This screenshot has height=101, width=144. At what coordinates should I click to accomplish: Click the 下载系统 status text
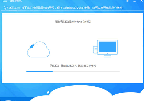55,66
